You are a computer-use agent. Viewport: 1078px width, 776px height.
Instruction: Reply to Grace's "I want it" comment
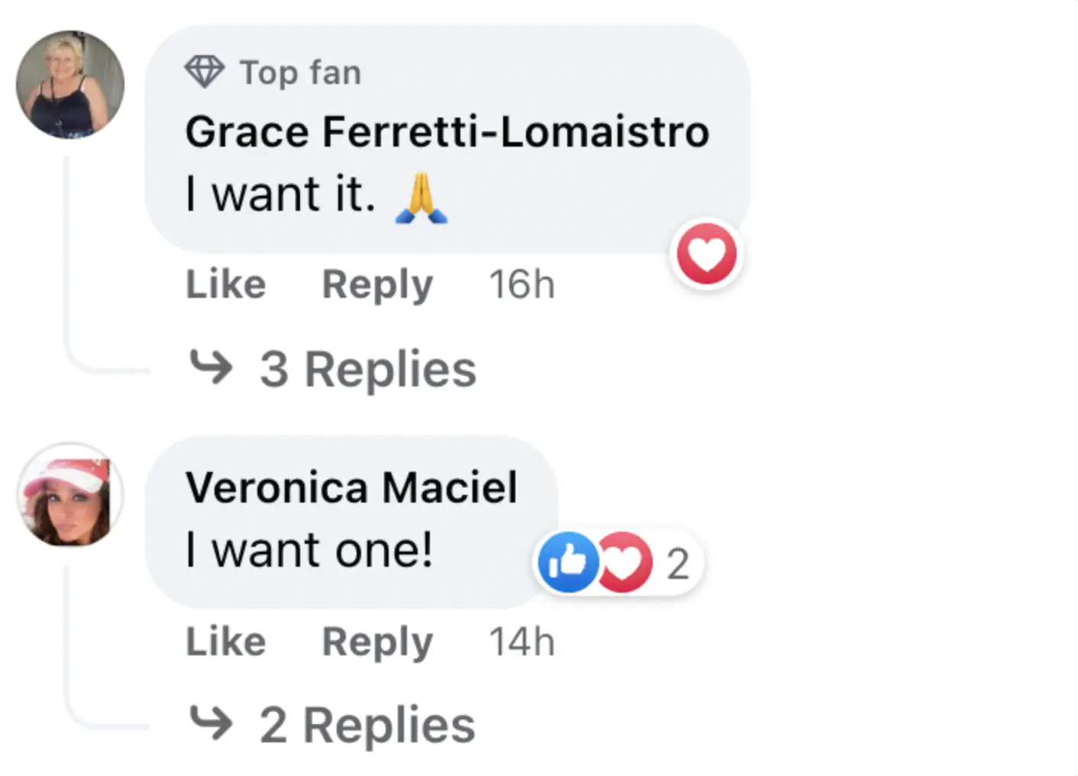[x=377, y=285]
